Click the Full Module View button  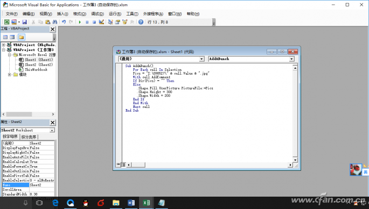[x=123, y=164]
